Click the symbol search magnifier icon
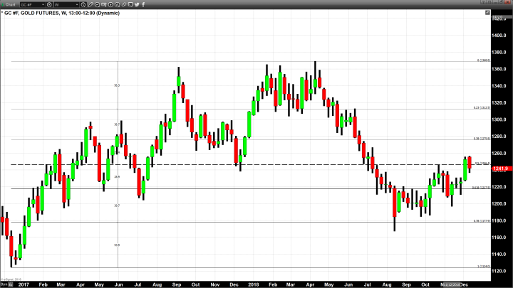513x288 pixels. 51,4
